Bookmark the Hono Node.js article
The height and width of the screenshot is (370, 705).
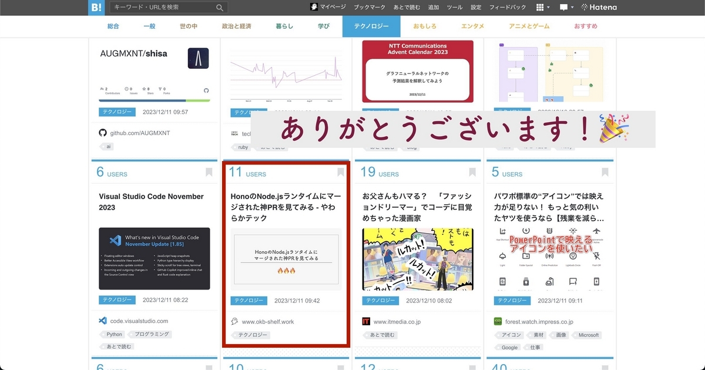(341, 172)
